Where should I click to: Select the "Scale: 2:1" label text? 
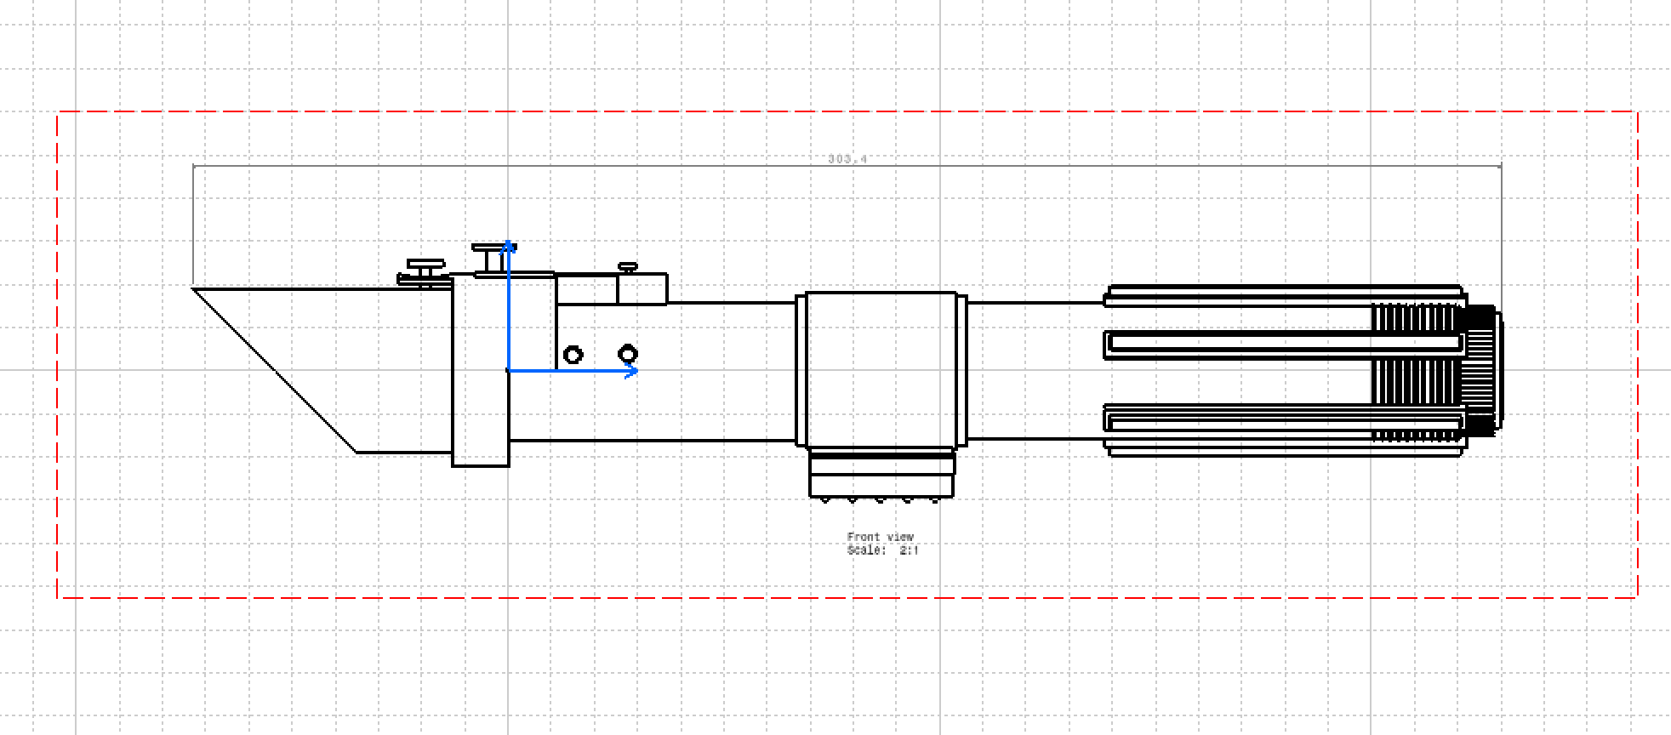click(882, 550)
